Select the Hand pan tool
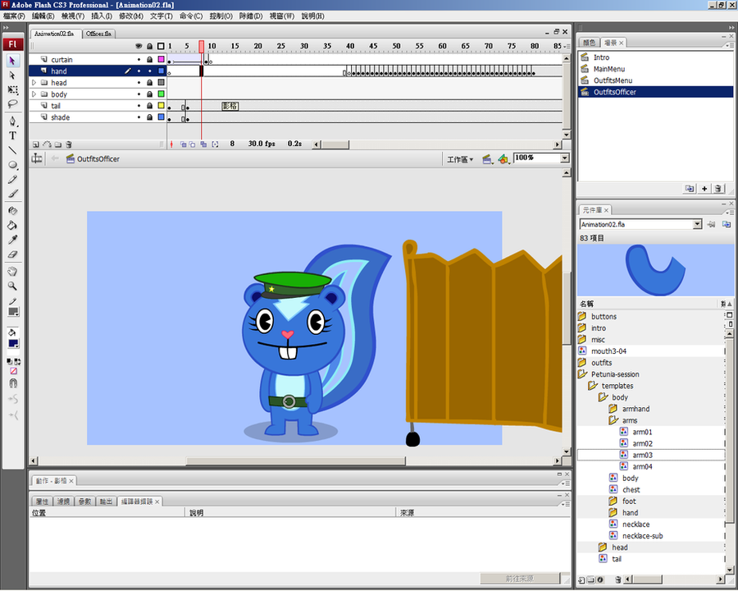This screenshot has width=738, height=591. pyautogui.click(x=12, y=272)
